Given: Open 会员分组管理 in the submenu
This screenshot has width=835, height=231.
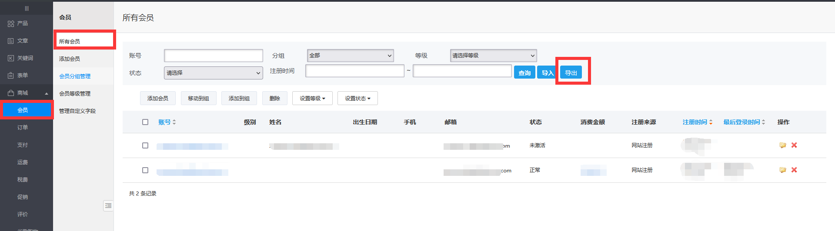Looking at the screenshot, I should click(75, 76).
